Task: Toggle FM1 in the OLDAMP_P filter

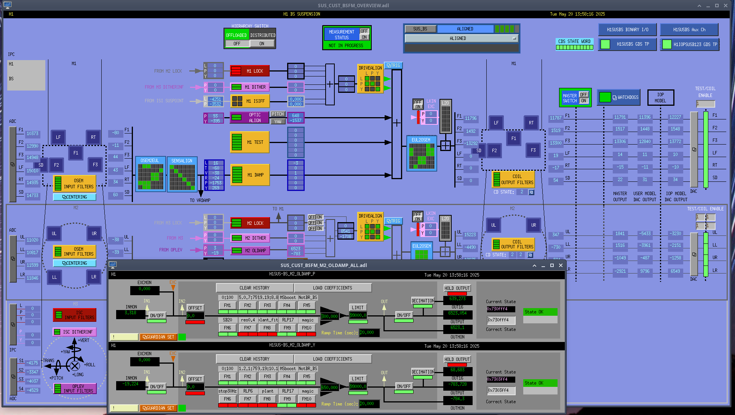Action: pyautogui.click(x=227, y=305)
